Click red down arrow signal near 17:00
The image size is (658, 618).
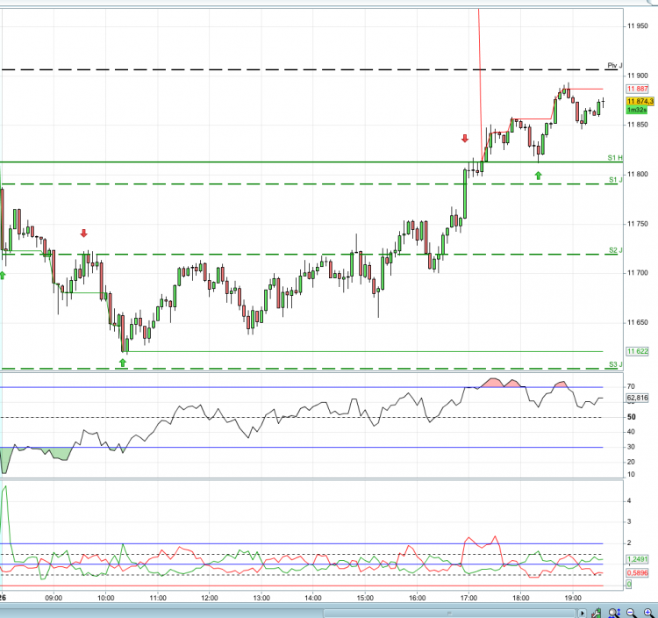point(464,139)
